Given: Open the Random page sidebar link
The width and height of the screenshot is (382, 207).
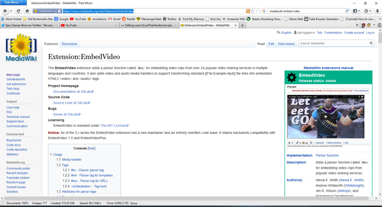Looking at the screenshot, I should point(16,182).
